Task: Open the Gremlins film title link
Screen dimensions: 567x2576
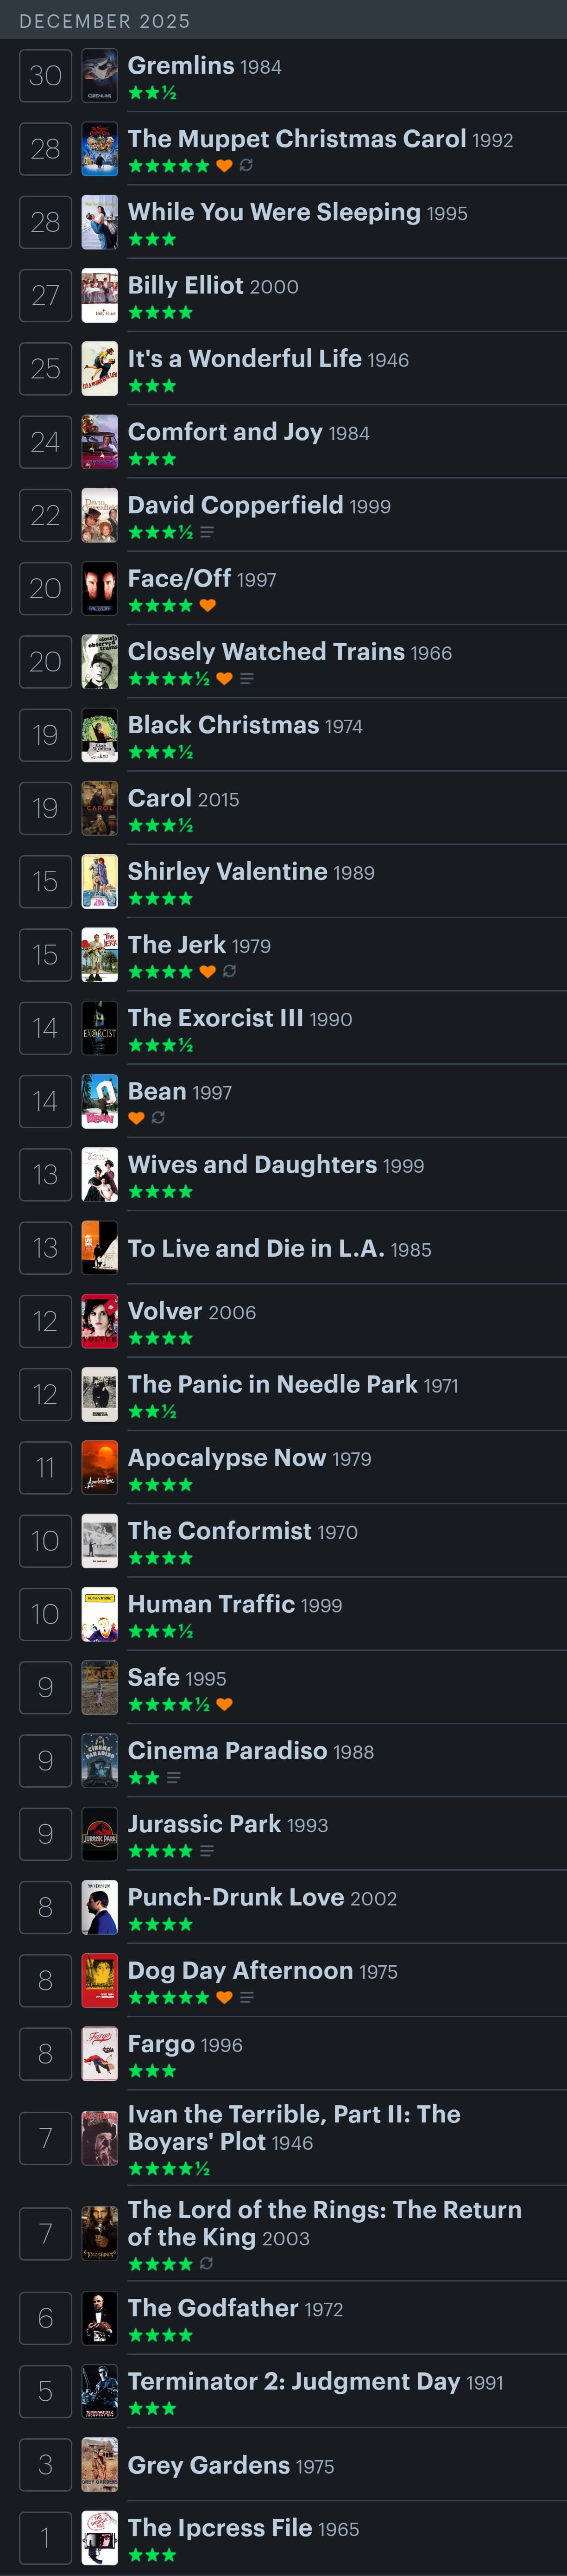Action: [x=181, y=66]
